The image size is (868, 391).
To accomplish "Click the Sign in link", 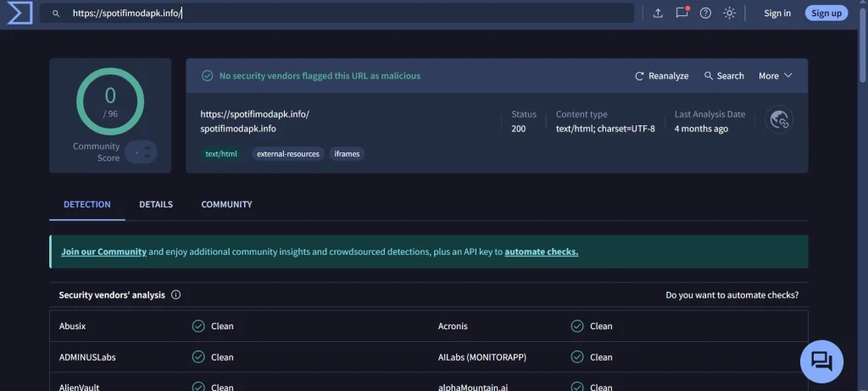I will tap(777, 14).
